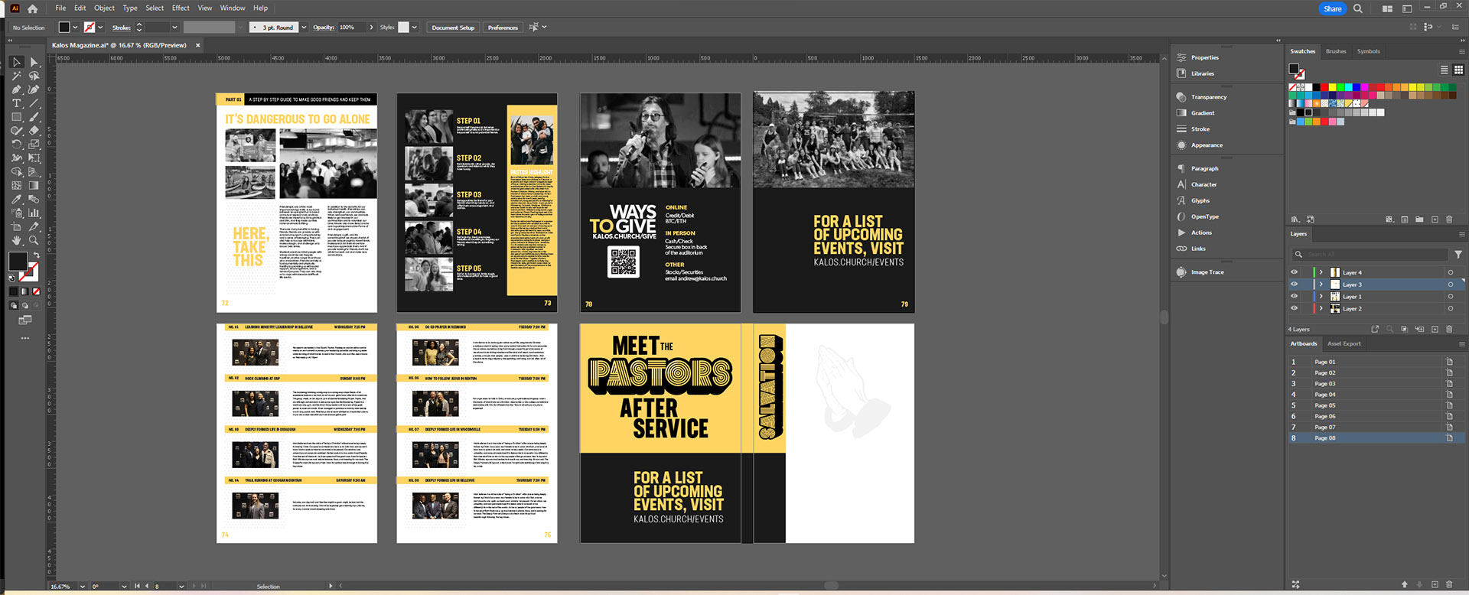Select the Zoom tool in toolbar
The width and height of the screenshot is (1469, 595).
pyautogui.click(x=34, y=240)
